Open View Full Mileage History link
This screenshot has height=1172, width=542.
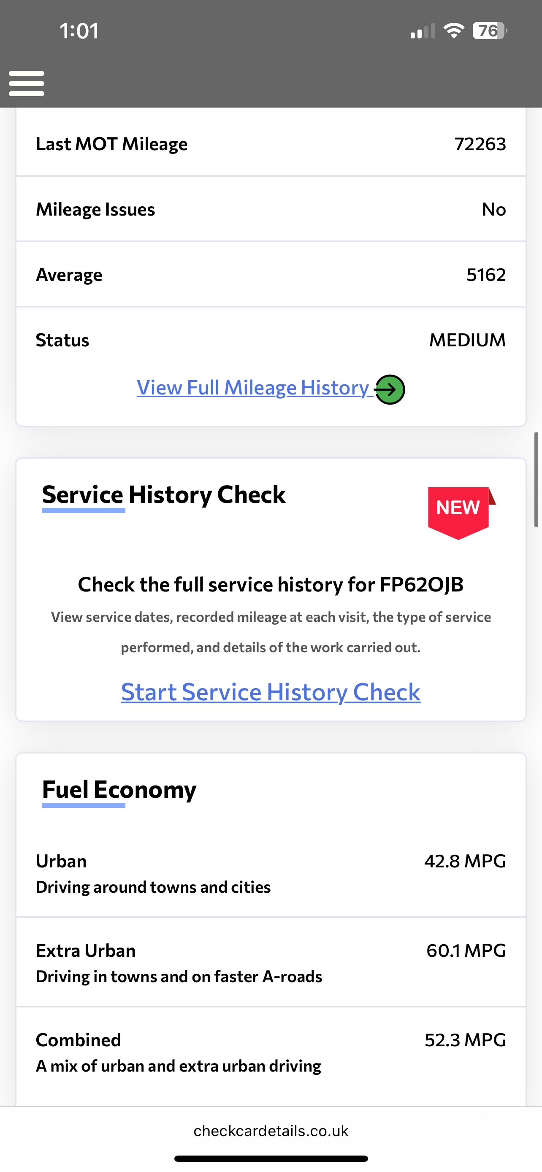(x=253, y=388)
